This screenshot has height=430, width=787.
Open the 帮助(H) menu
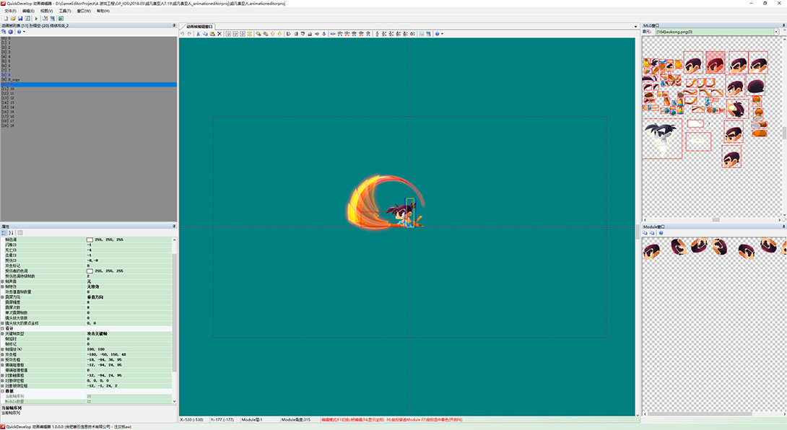coord(103,11)
